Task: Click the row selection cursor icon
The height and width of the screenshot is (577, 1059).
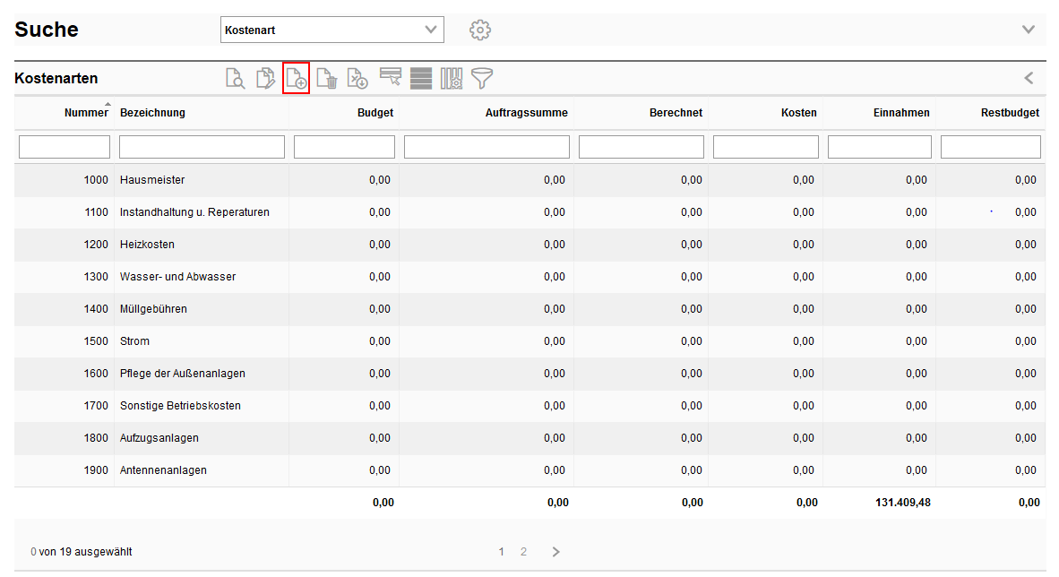Action: pos(390,78)
